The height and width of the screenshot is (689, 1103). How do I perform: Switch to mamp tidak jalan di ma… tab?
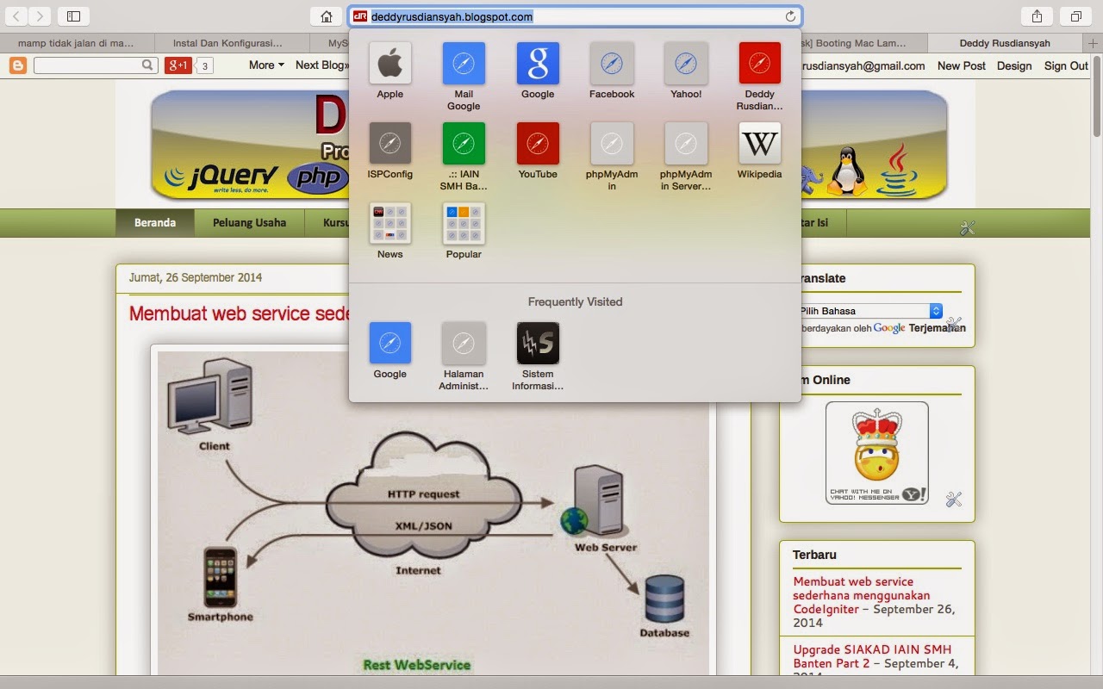pos(77,43)
